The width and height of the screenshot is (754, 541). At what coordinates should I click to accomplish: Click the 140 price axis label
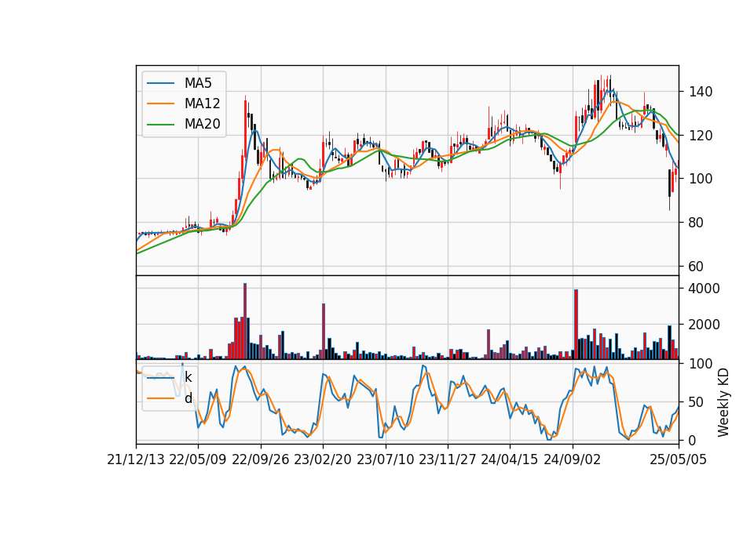pyautogui.click(x=701, y=92)
